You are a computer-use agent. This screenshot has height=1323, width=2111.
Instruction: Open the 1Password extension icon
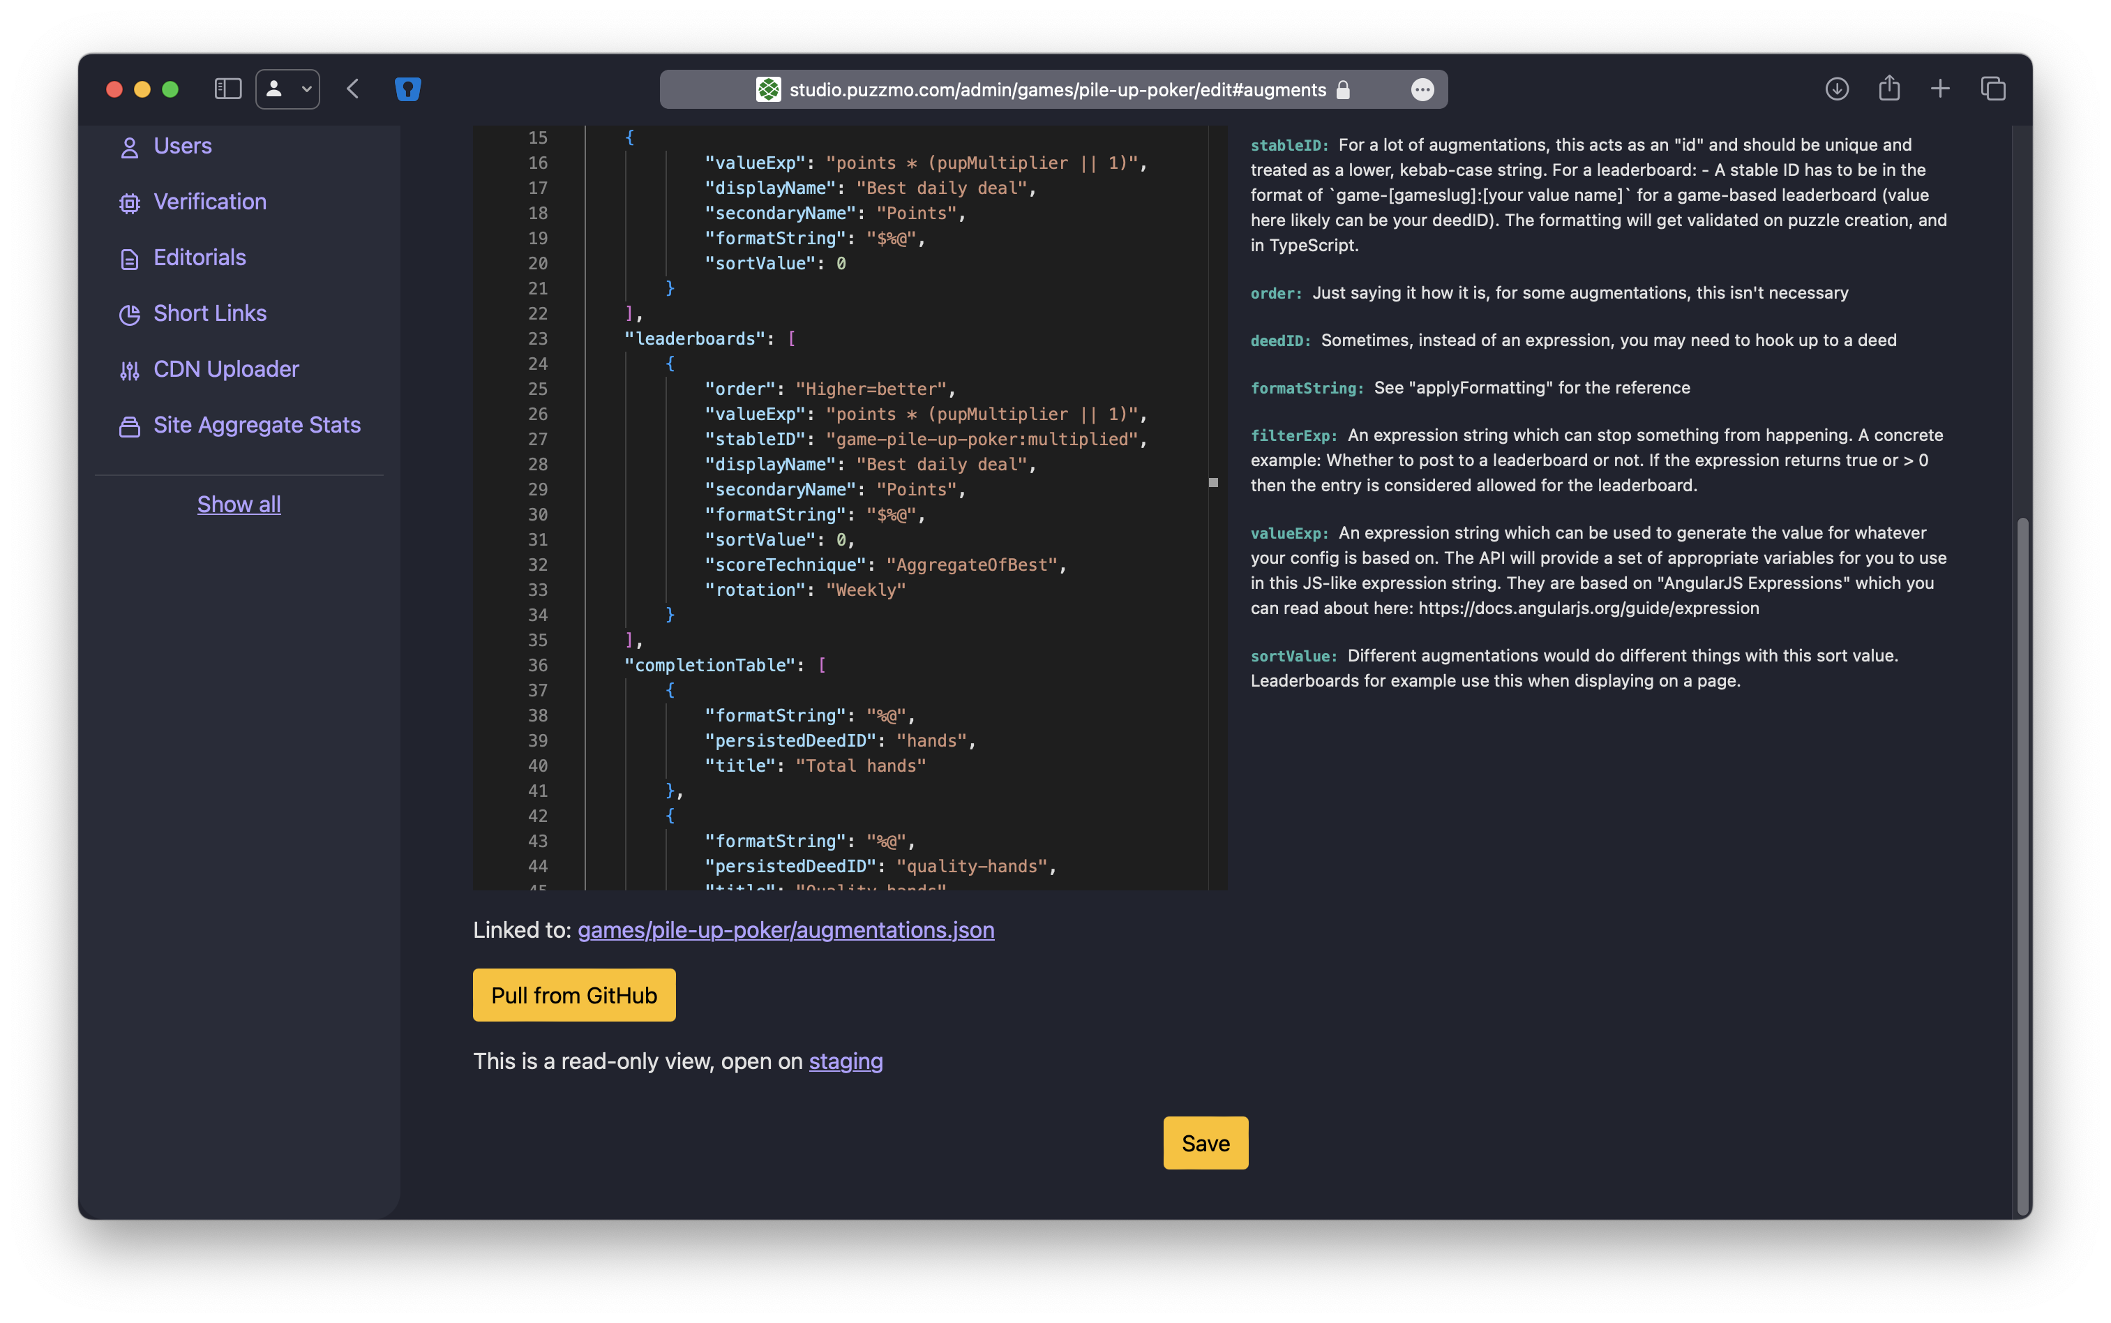[x=407, y=89]
